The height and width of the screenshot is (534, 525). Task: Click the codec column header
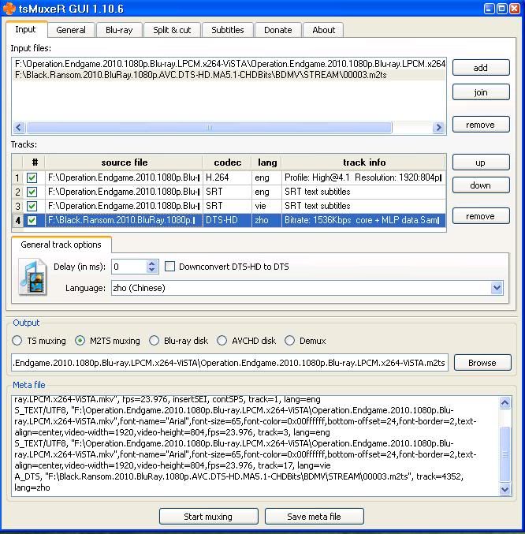(x=227, y=162)
